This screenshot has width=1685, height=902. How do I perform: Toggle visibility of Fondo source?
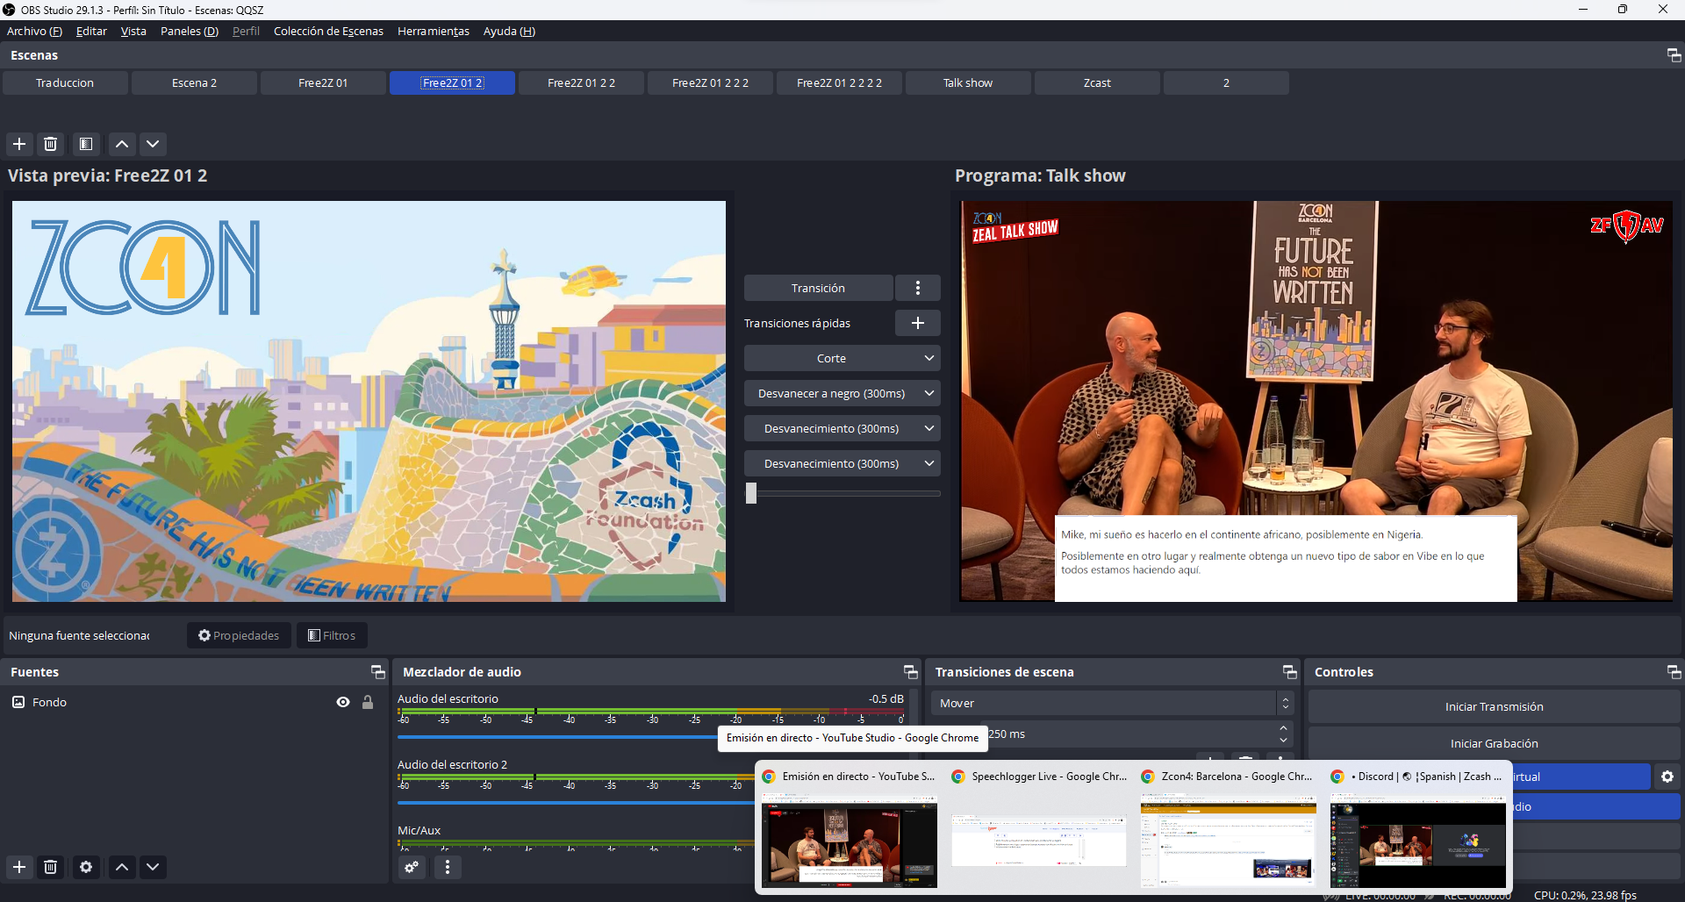coord(343,702)
